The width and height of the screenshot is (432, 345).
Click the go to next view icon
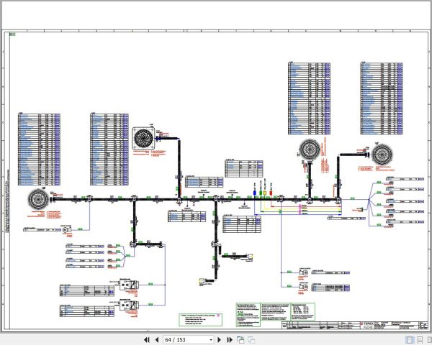click(x=251, y=340)
